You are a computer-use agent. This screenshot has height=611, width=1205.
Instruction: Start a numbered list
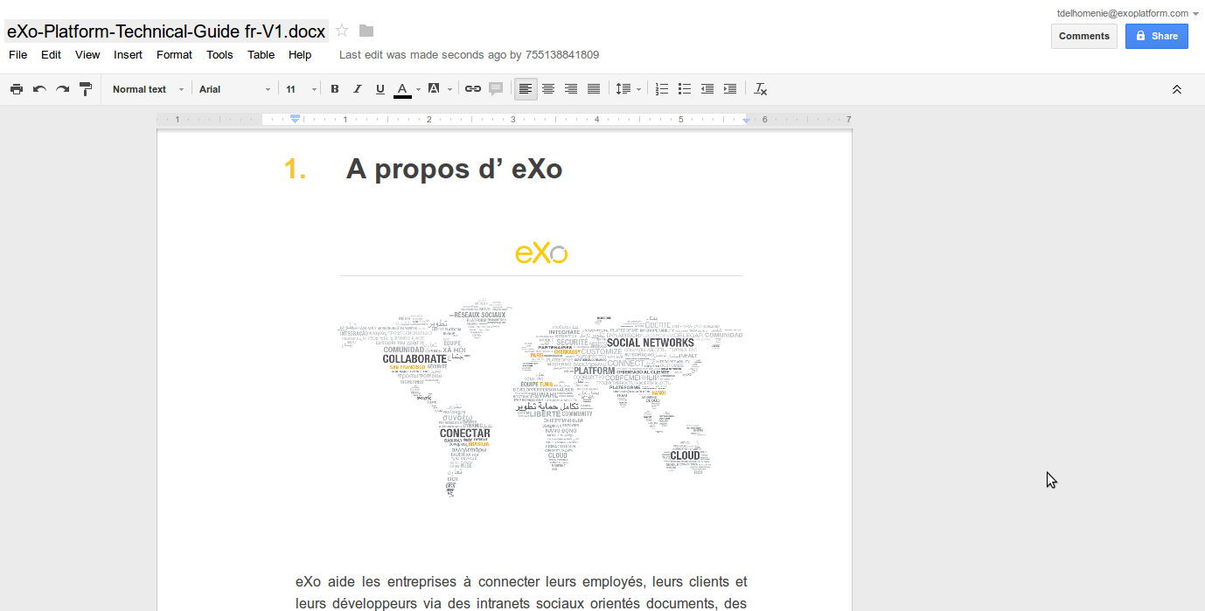tap(662, 89)
